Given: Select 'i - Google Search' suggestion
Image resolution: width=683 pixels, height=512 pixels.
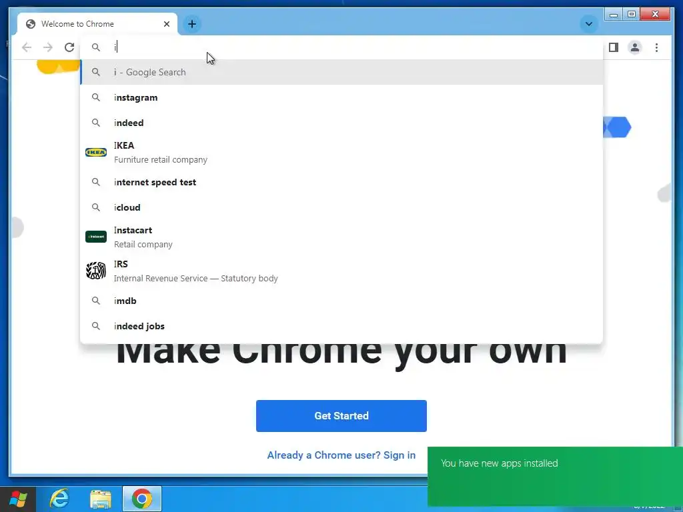Looking at the screenshot, I should pyautogui.click(x=341, y=72).
